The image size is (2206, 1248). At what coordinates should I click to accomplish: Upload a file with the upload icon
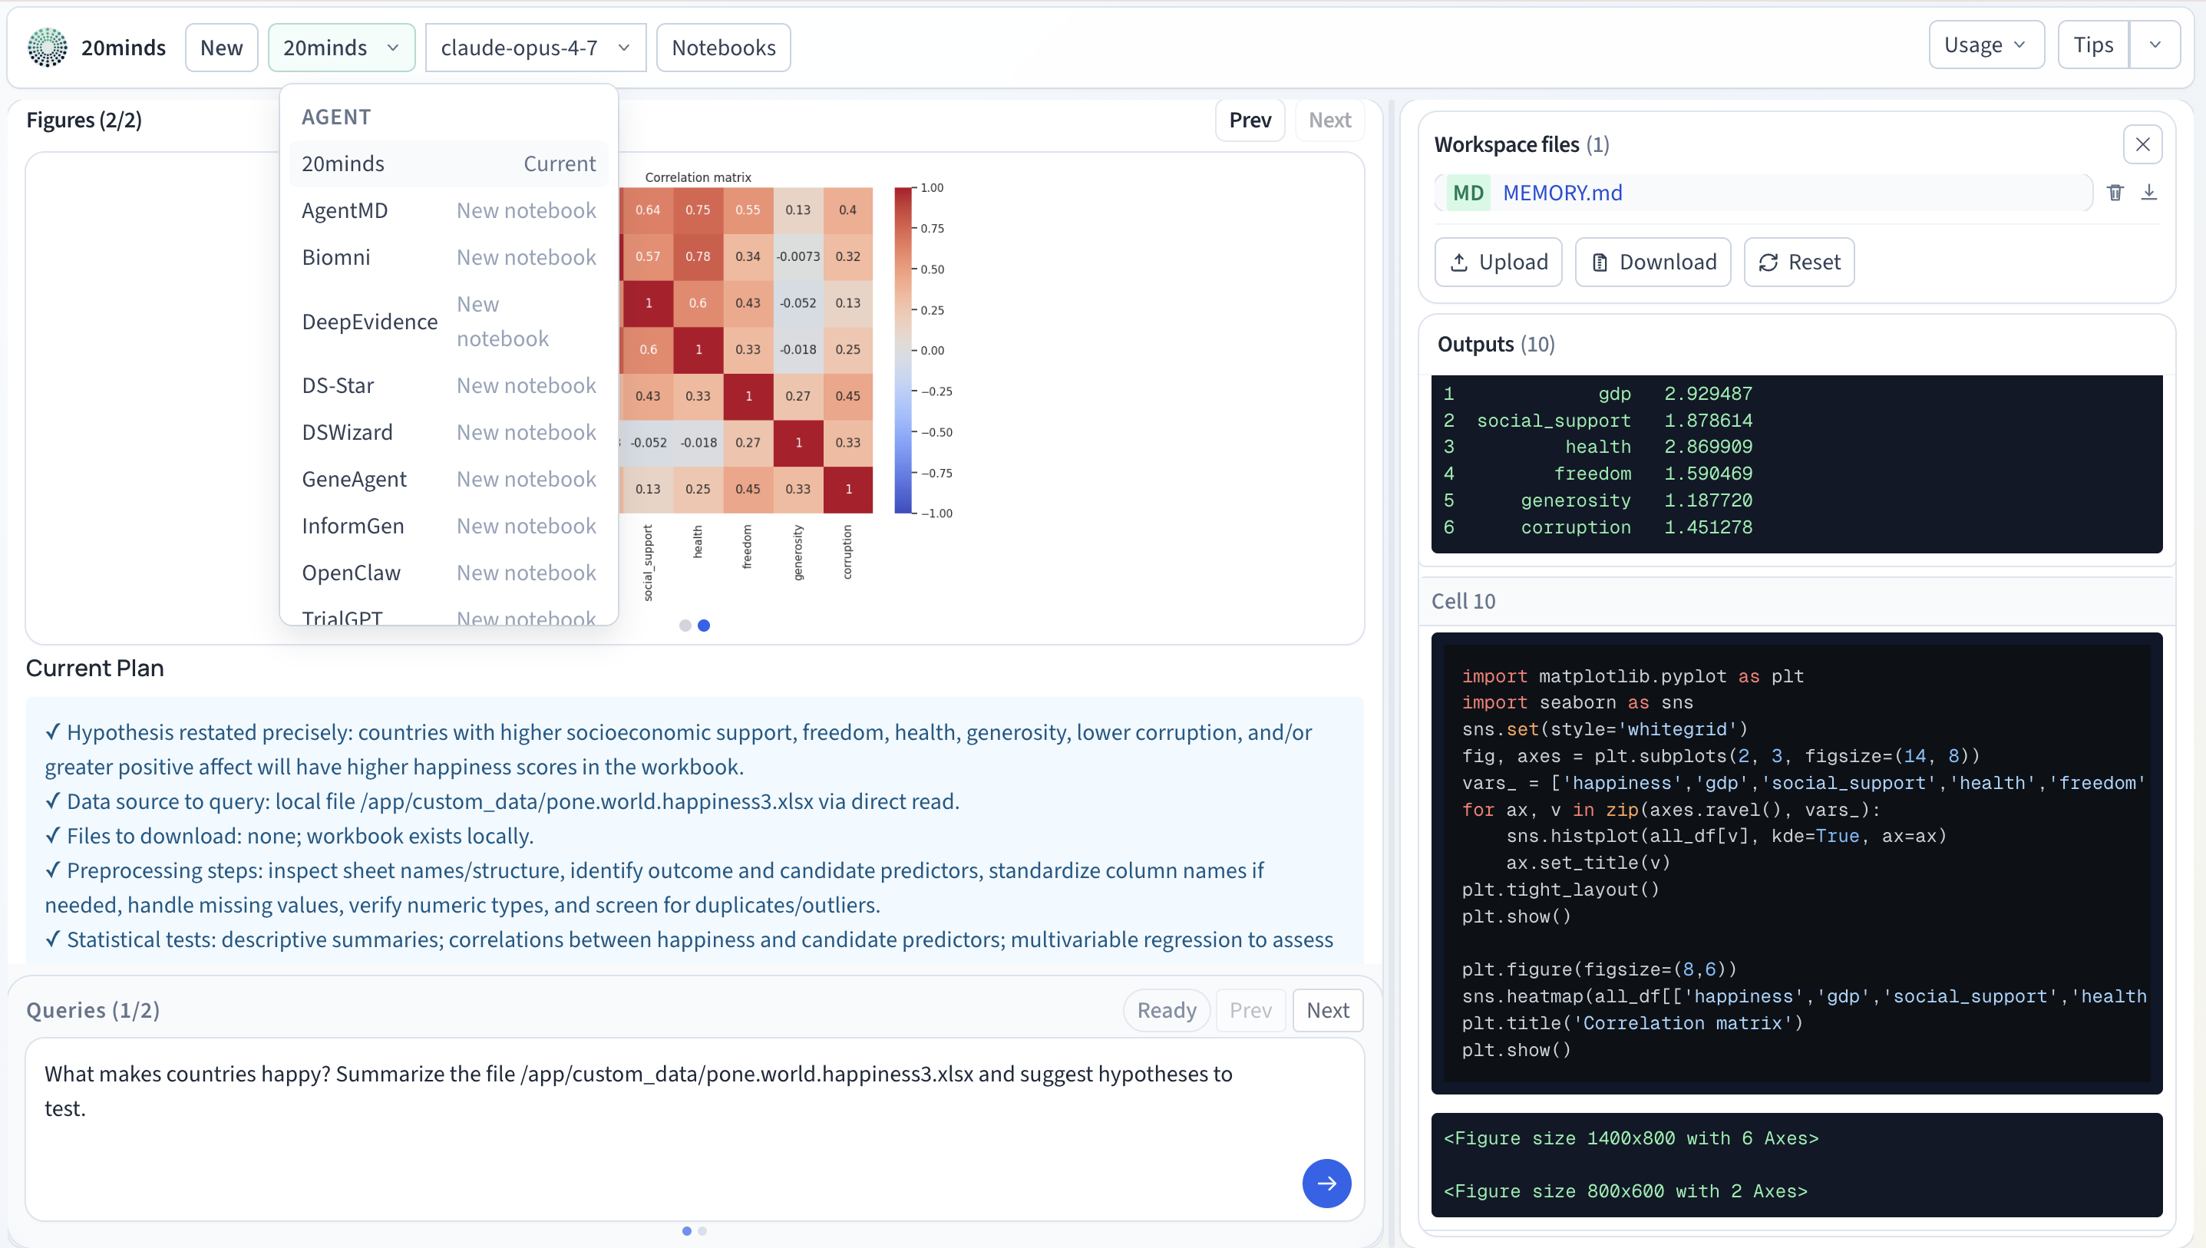[x=1498, y=262]
